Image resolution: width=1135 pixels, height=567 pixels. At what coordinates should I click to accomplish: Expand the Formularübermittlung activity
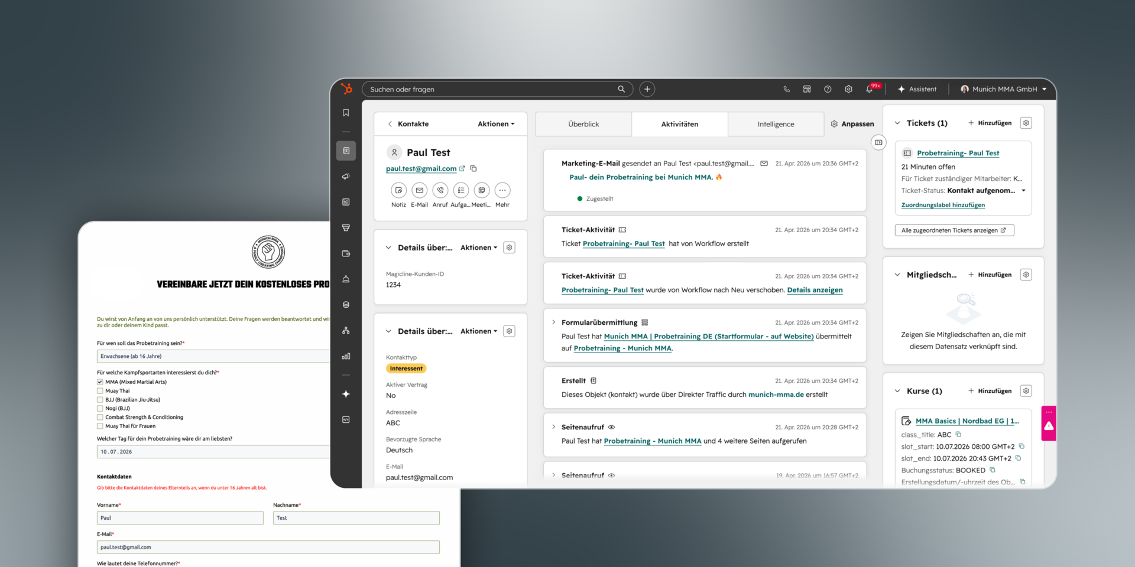point(553,322)
